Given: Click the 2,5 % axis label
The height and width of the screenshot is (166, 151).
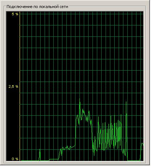Looking at the screenshot, I should pos(13,87).
